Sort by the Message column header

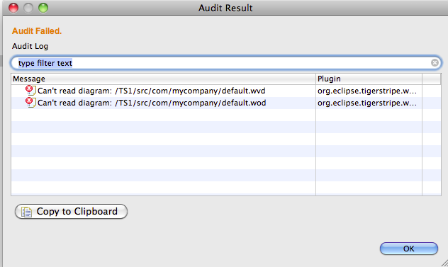point(164,79)
